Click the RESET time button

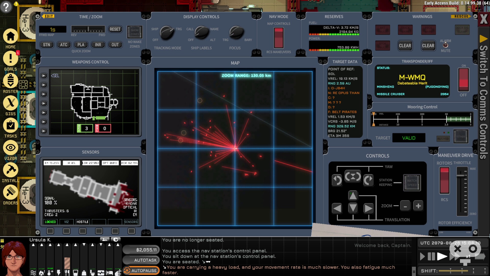(x=115, y=29)
